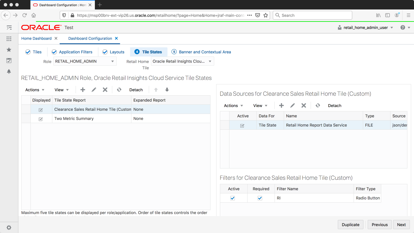The width and height of the screenshot is (414, 233).
Task: Open the Retail Home Tile dropdown
Action: [182, 61]
